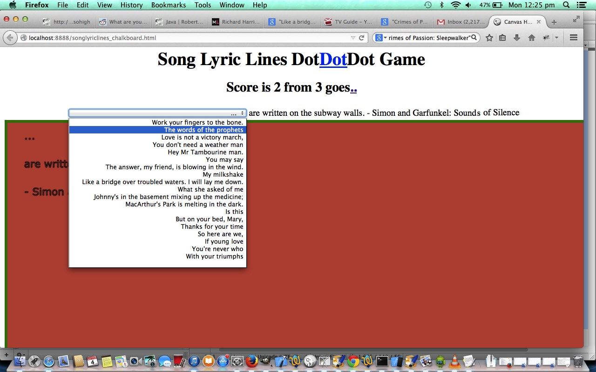
Task: Click the clock 'Mon 12:25 pm'
Action: click(x=532, y=5)
